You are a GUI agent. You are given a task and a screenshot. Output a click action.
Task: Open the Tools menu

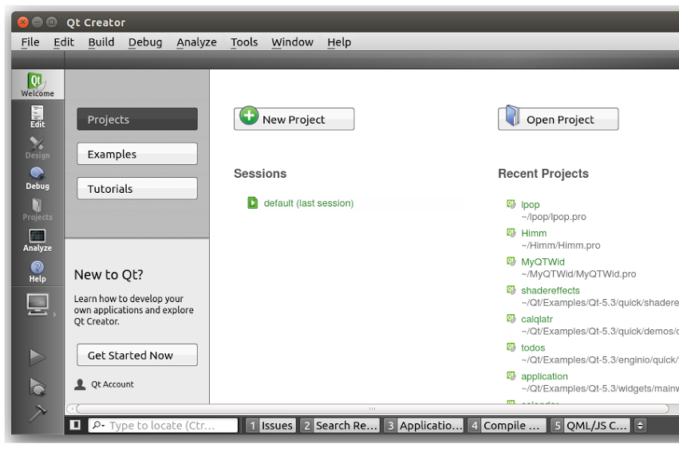tap(244, 42)
